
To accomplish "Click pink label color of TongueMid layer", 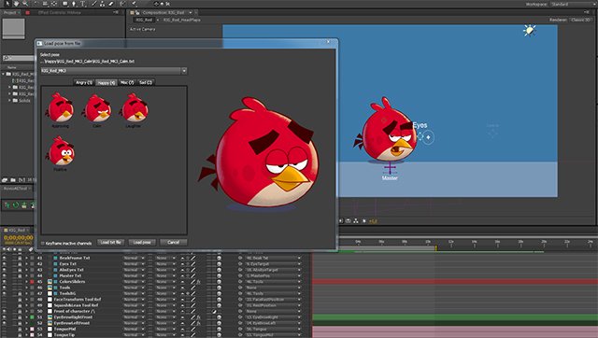I will 32,329.
